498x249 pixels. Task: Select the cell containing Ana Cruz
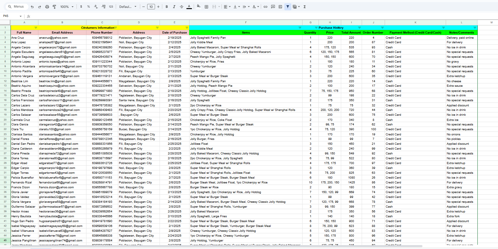[x=24, y=38]
